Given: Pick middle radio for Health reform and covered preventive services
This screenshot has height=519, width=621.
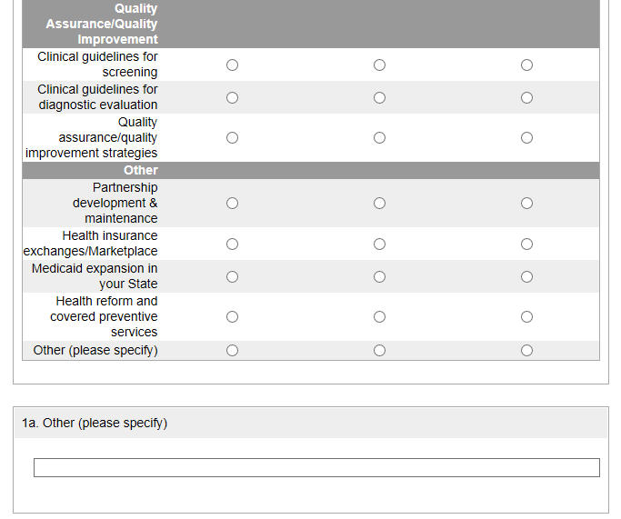Looking at the screenshot, I should click(x=379, y=316).
